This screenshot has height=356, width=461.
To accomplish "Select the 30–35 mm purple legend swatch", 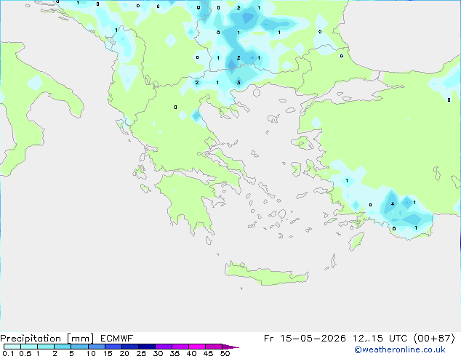I will coord(163,347).
